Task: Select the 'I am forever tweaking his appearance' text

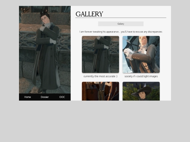Action: (121, 32)
